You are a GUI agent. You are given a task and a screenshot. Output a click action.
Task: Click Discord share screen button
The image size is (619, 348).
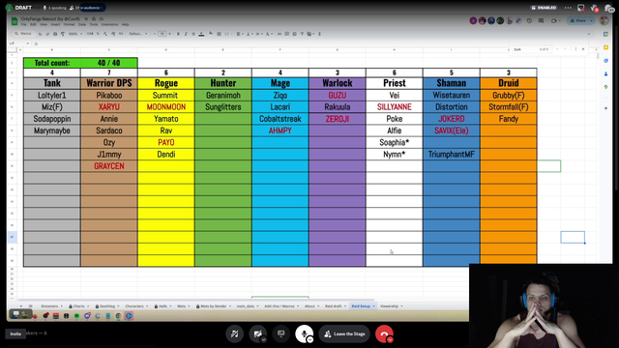(x=281, y=333)
